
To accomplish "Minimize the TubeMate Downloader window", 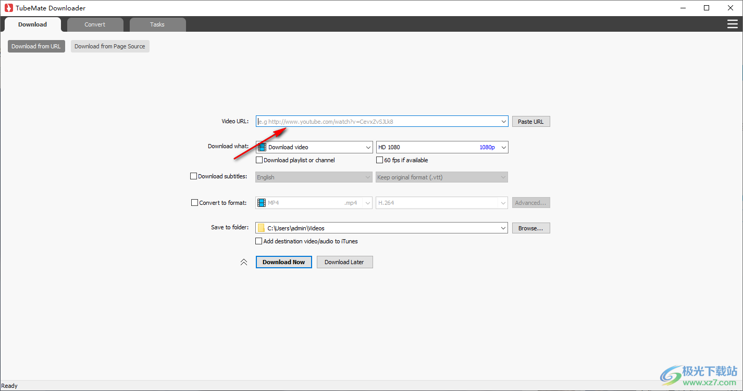I will [x=683, y=8].
